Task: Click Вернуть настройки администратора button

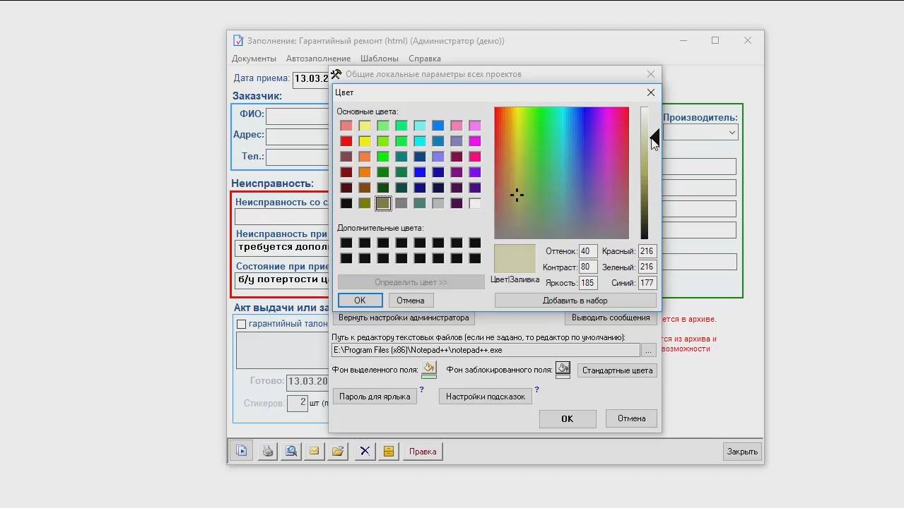Action: point(404,317)
